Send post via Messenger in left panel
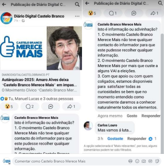 (x=51, y=107)
